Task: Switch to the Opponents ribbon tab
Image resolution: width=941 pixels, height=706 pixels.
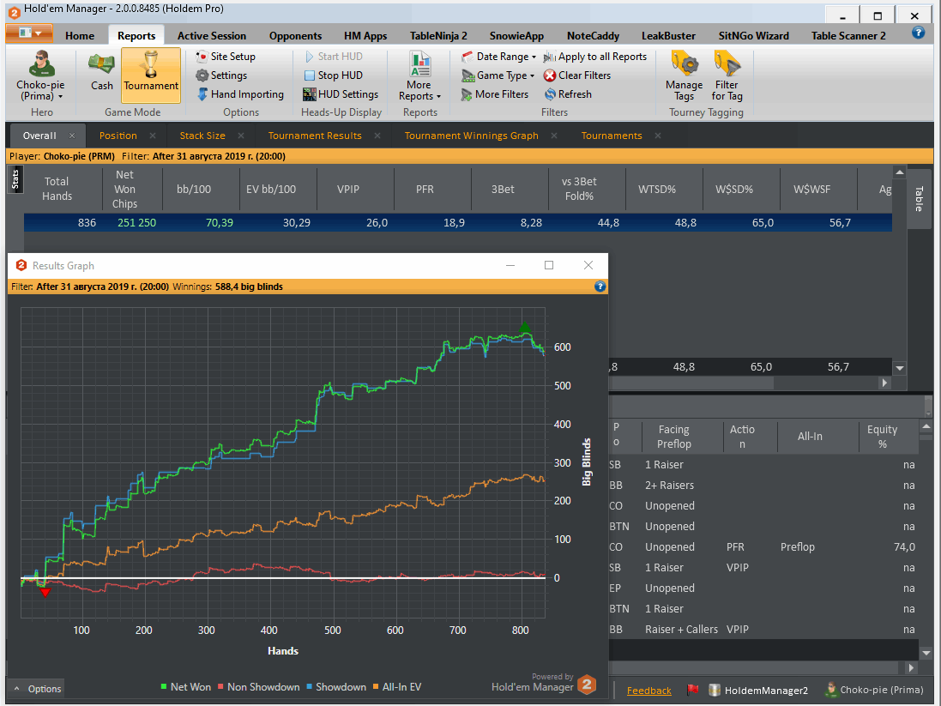Action: (295, 36)
